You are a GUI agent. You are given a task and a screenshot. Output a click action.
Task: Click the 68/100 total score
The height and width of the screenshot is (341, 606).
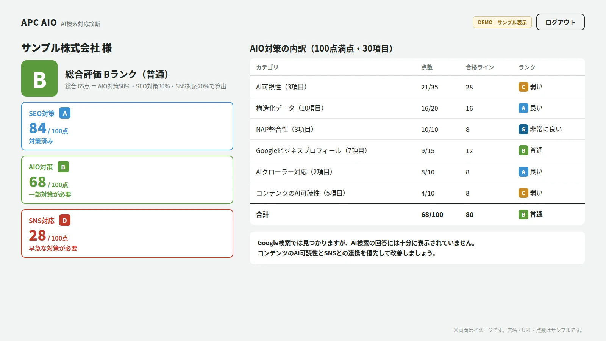432,214
